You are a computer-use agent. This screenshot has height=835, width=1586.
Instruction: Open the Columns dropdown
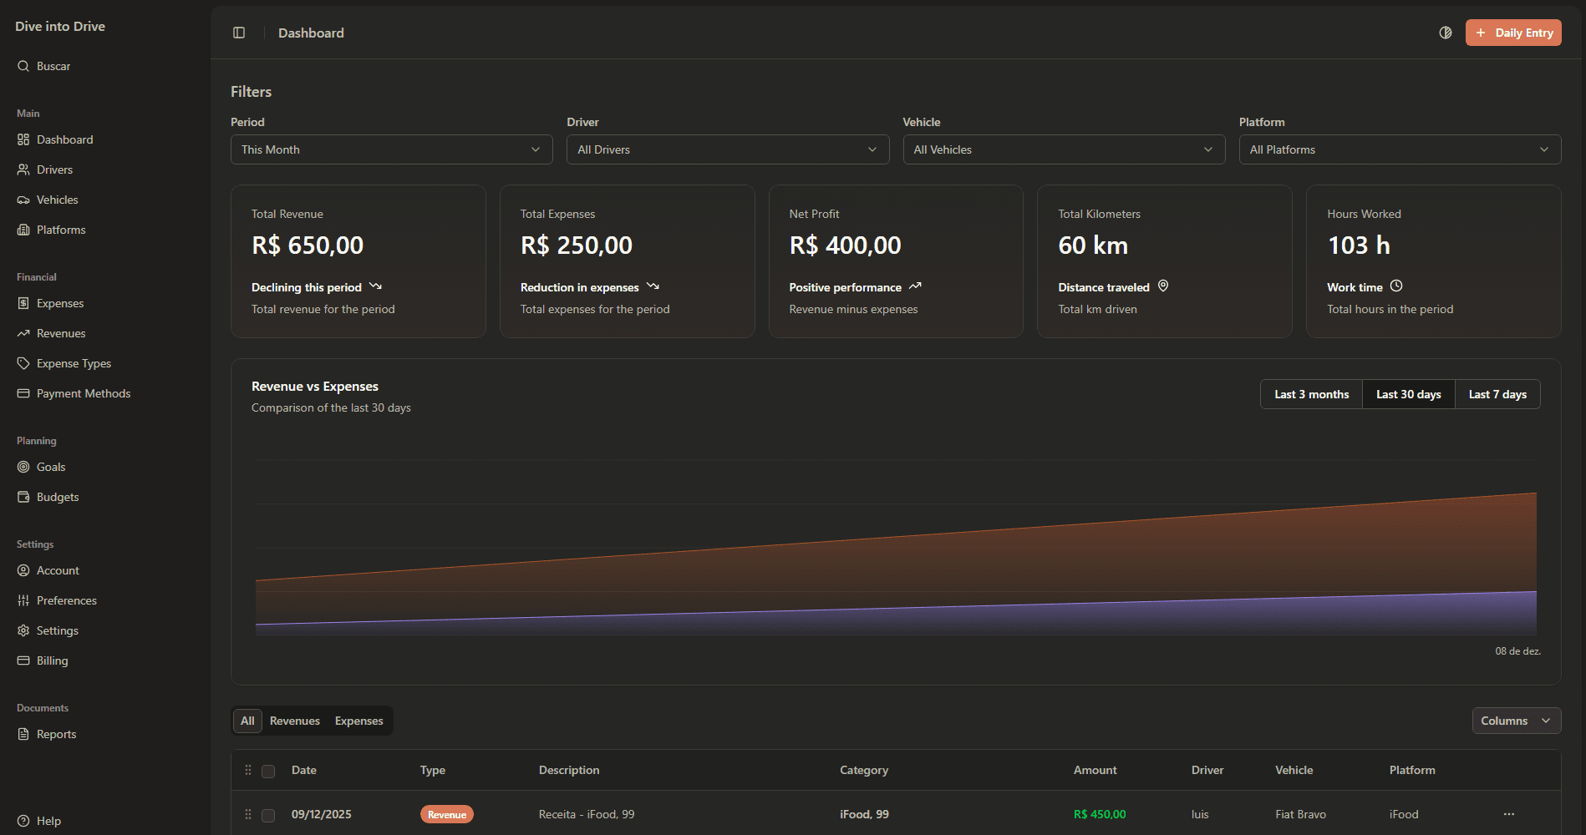(1516, 721)
